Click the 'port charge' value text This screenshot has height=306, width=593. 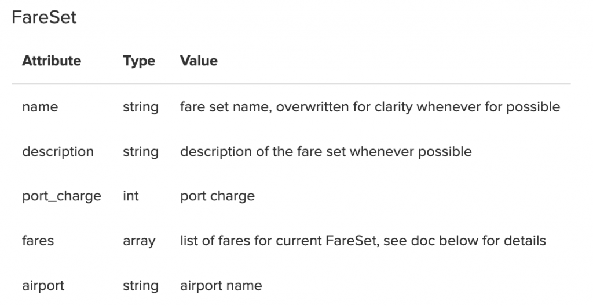[217, 196]
